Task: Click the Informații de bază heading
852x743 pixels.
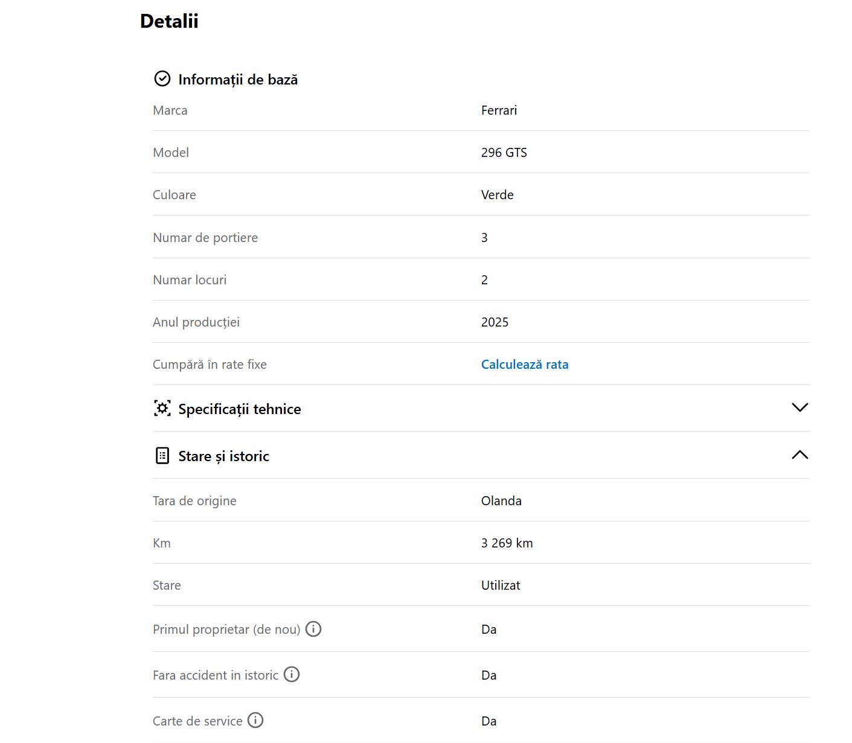Action: (238, 80)
